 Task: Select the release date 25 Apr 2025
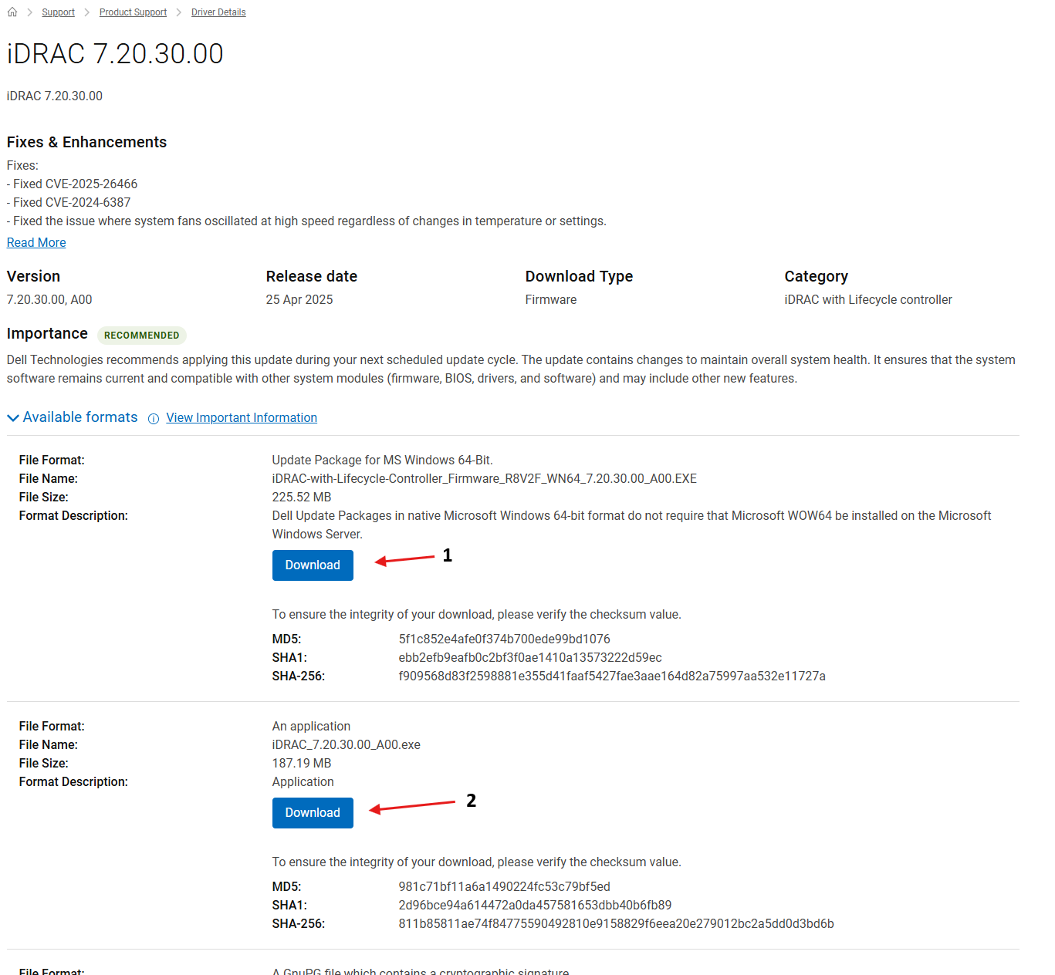point(299,299)
